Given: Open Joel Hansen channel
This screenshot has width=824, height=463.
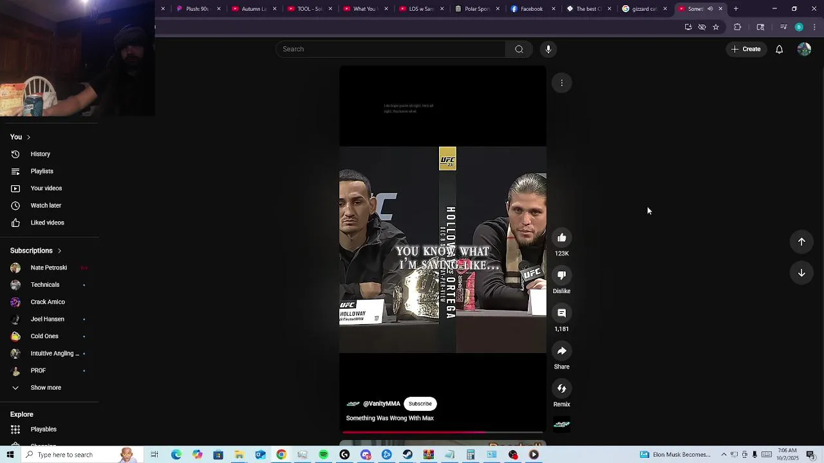Looking at the screenshot, I should (x=49, y=319).
